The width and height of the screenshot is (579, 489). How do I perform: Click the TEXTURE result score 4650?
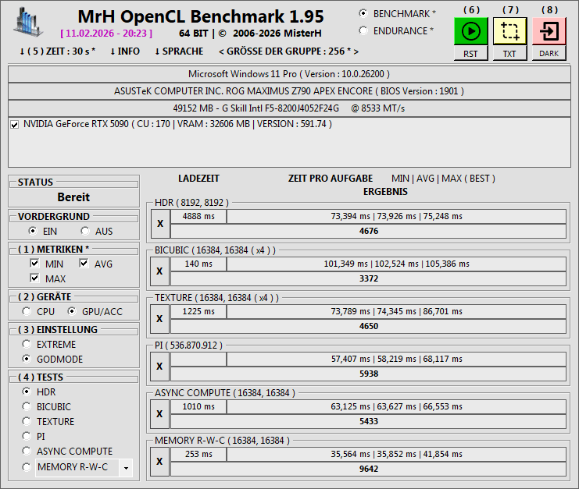click(368, 326)
